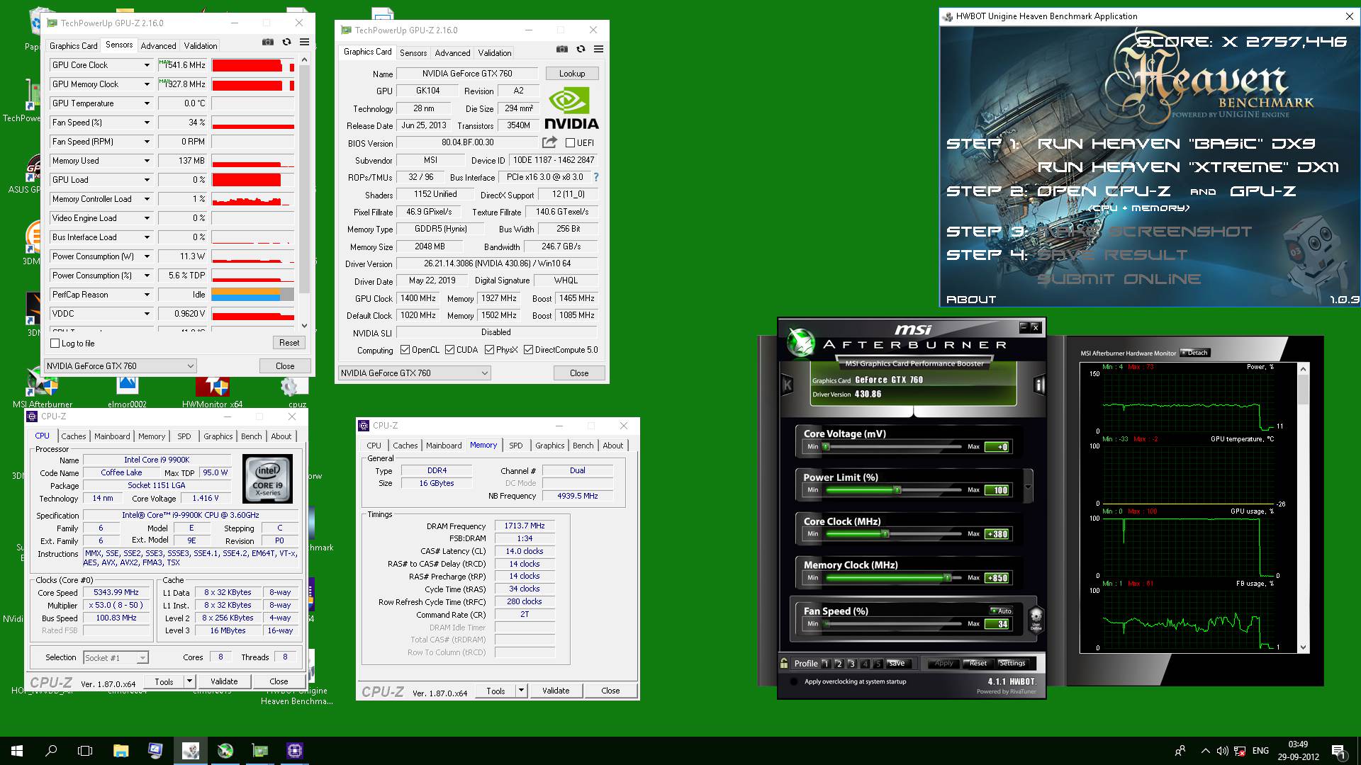Viewport: 1361px width, 765px height.
Task: Click the Afterburner profile lock icon
Action: pyautogui.click(x=784, y=664)
